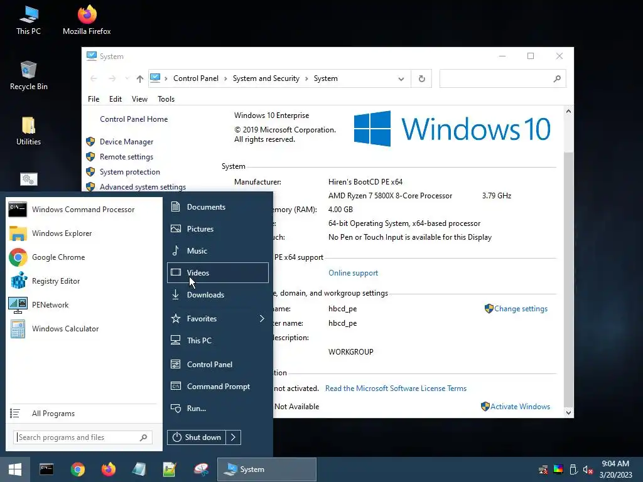The image size is (643, 482).
Task: Click the Shut down button
Action: click(197, 437)
